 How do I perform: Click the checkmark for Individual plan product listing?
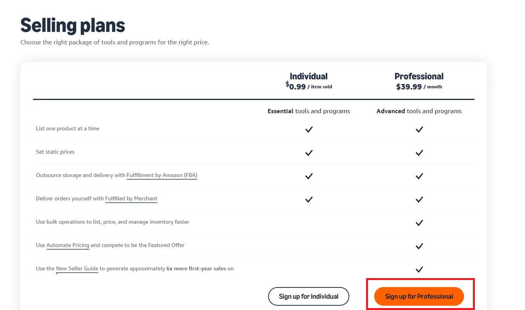tap(309, 129)
